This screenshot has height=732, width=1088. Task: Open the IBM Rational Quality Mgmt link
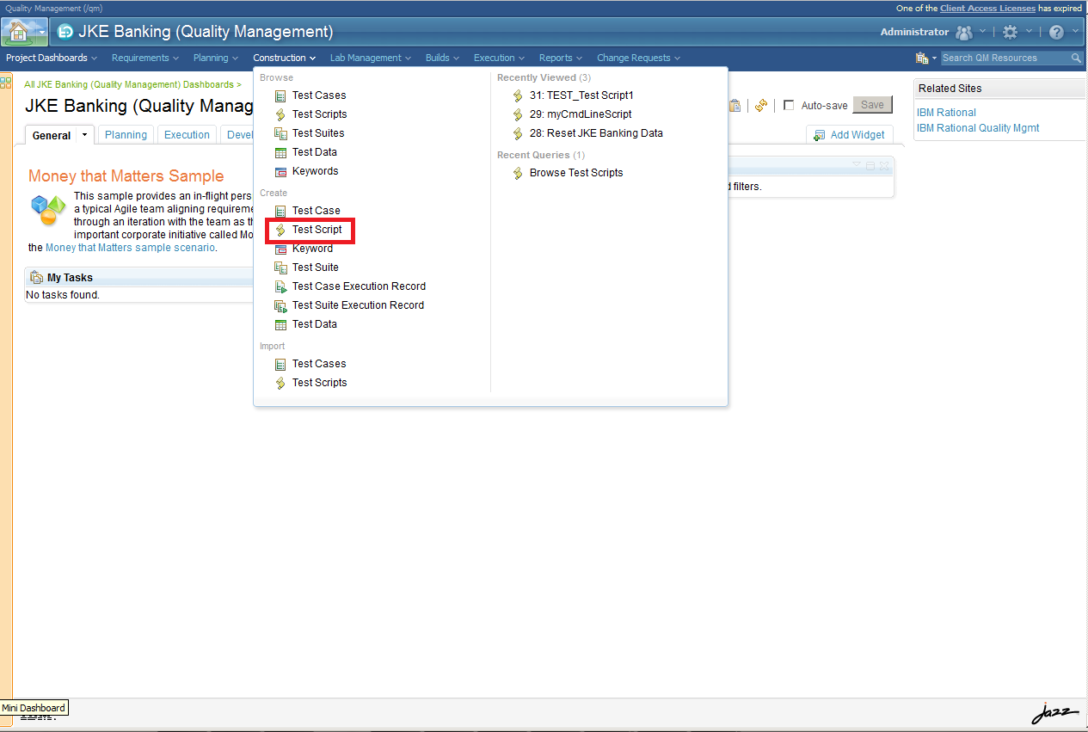[x=978, y=128]
